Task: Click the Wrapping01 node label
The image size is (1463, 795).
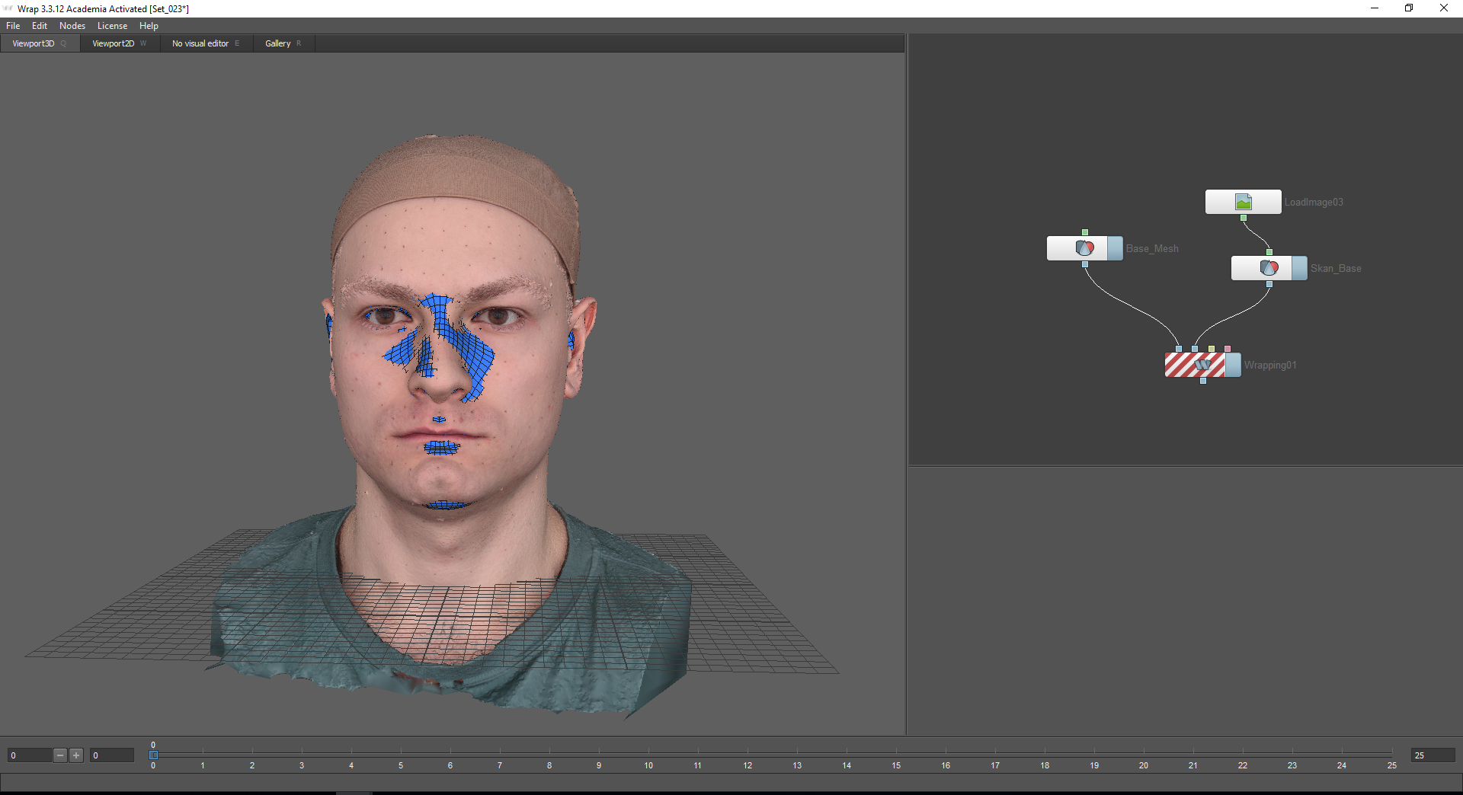Action: (1270, 365)
